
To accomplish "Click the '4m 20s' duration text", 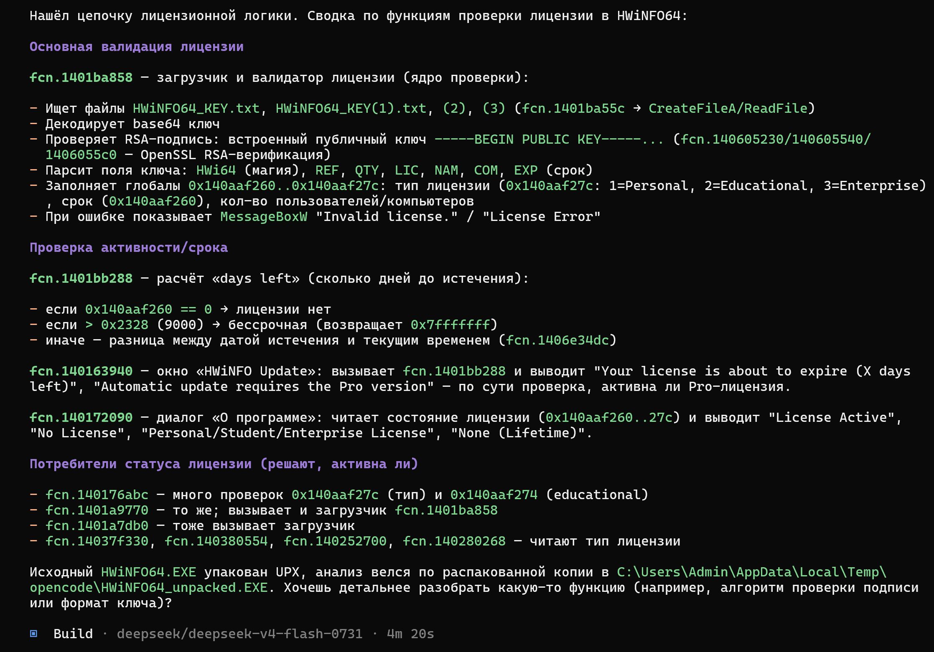I will (410, 634).
